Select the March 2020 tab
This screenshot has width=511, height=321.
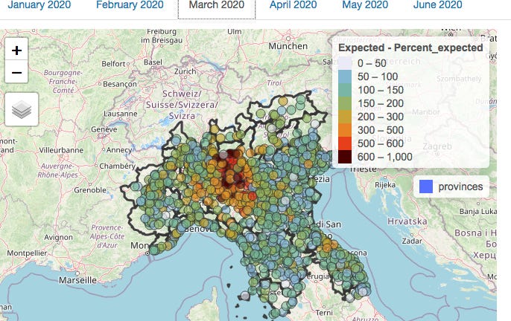(217, 5)
